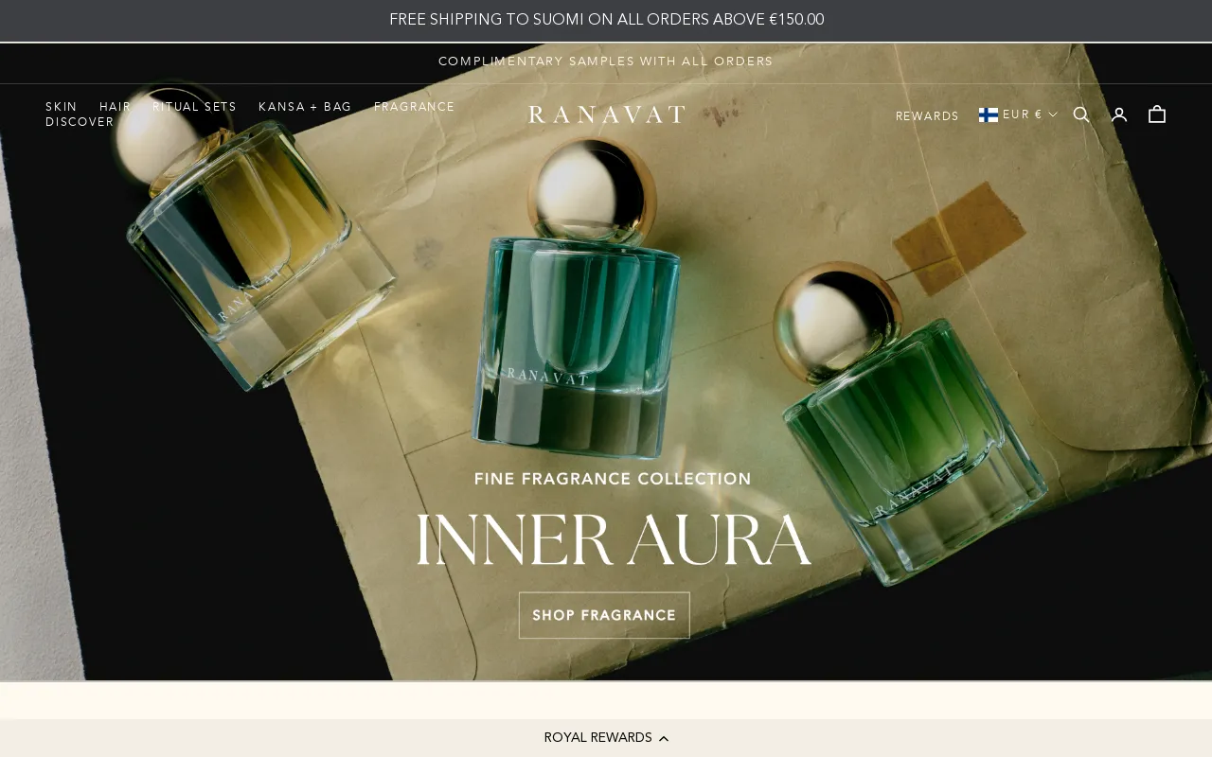Click the complimentary samples banner text

coord(606,62)
